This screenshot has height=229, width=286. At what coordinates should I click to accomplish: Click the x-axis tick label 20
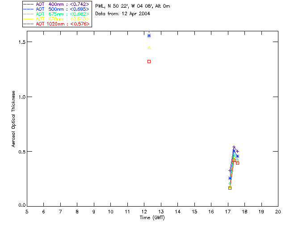(278, 212)
